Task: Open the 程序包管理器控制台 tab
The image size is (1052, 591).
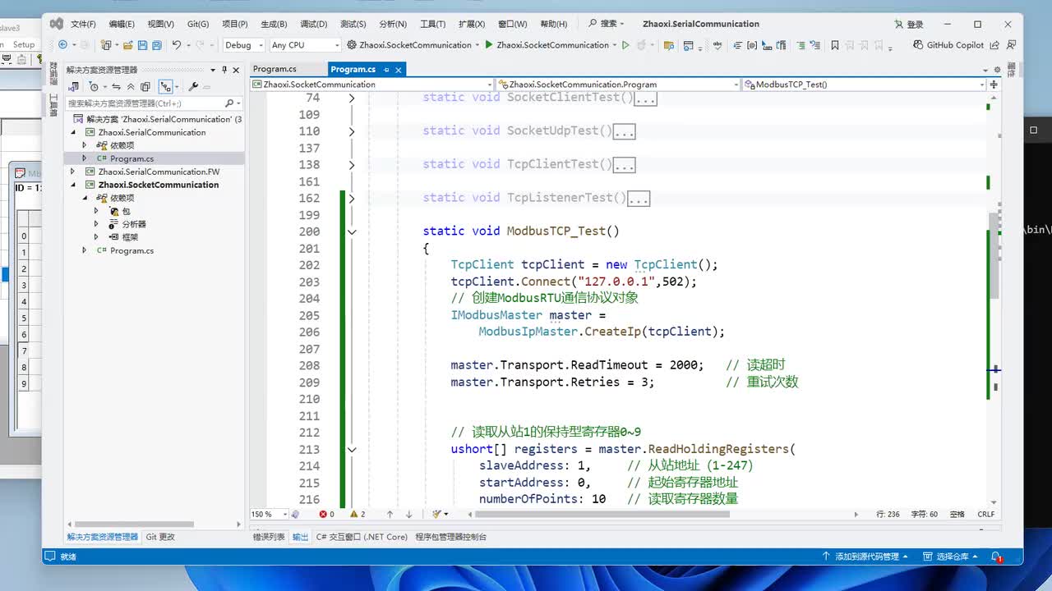Action: click(x=451, y=537)
